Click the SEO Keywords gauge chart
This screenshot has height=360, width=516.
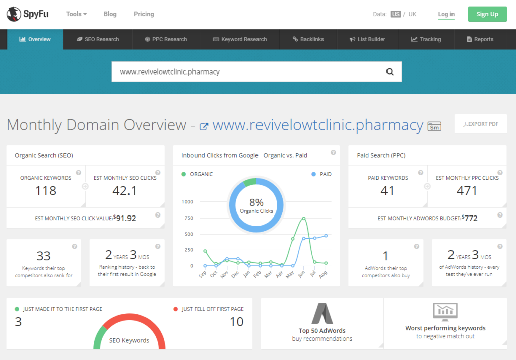130,331
